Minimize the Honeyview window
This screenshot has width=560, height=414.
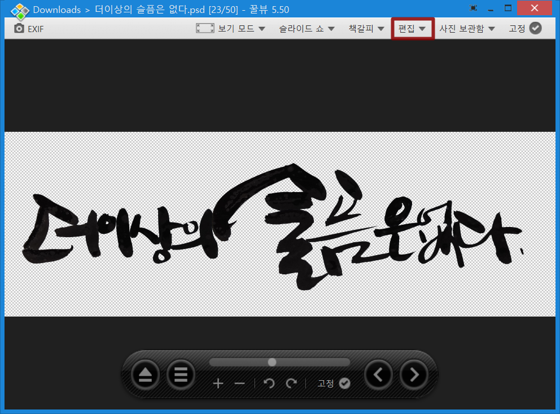491,9
